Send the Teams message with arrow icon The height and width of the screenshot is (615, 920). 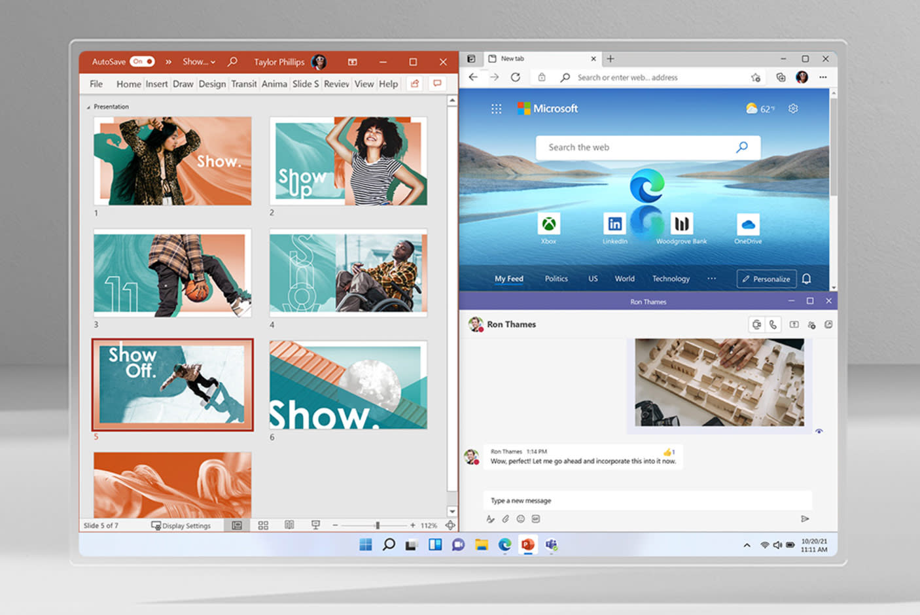(805, 519)
